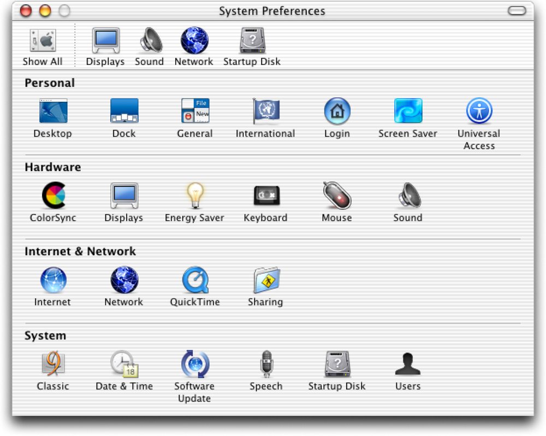
Task: Close the System Preferences window
Action: coord(26,11)
